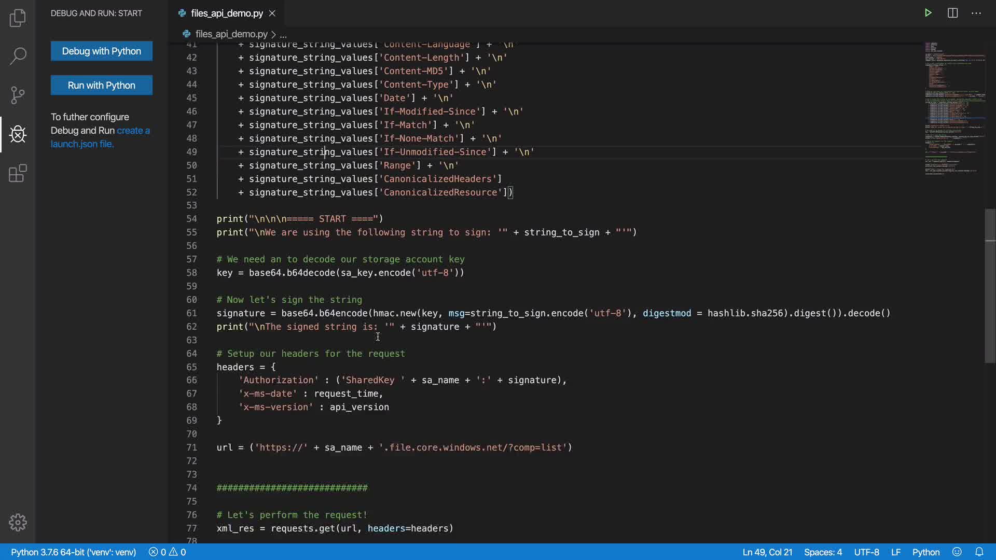The image size is (996, 560).
Task: Change the Python 3.7.6 interpreter selection
Action: coord(73,552)
